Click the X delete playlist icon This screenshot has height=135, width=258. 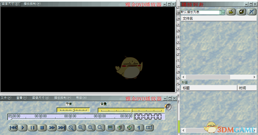[251, 12]
